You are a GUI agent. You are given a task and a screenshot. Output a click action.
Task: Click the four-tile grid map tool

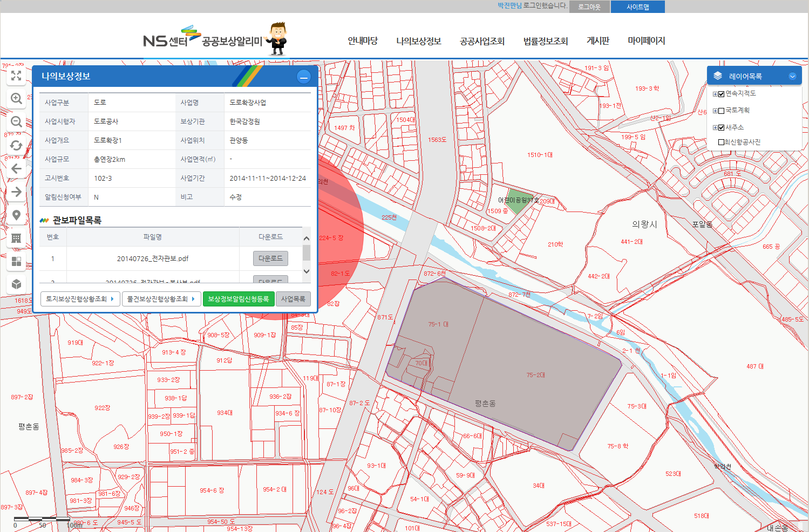[16, 261]
